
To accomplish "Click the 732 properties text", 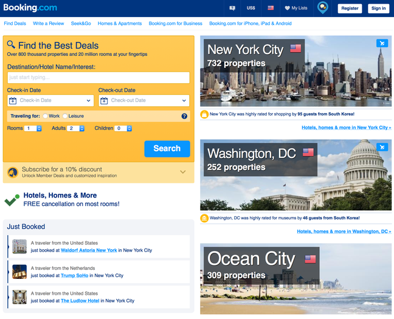I will [236, 63].
